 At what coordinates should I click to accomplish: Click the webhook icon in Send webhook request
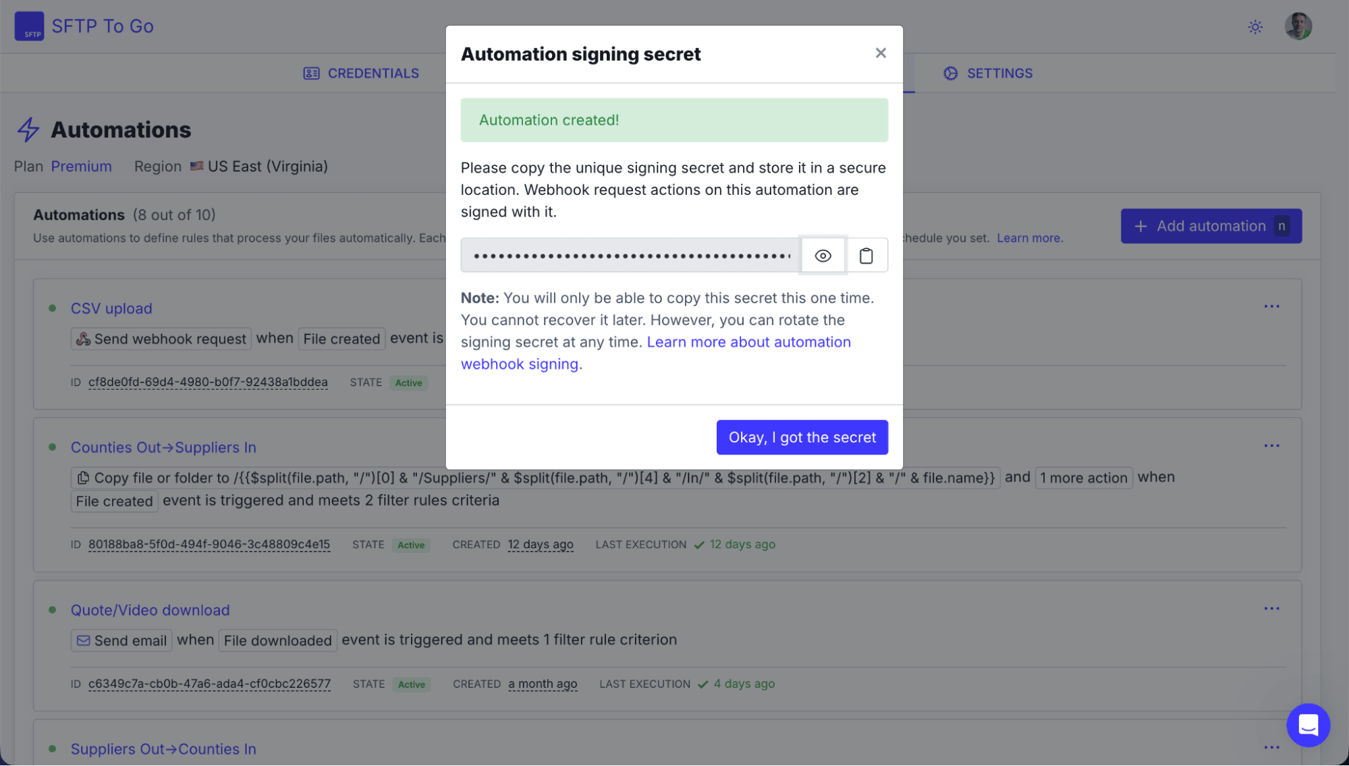click(x=83, y=339)
